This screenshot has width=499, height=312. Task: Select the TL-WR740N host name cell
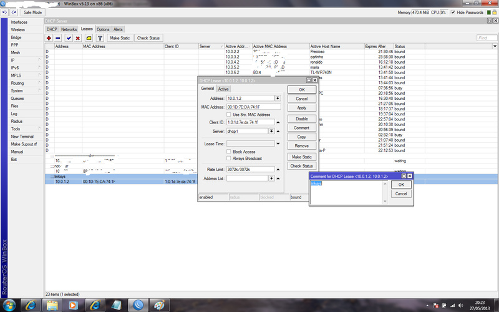tap(321, 72)
